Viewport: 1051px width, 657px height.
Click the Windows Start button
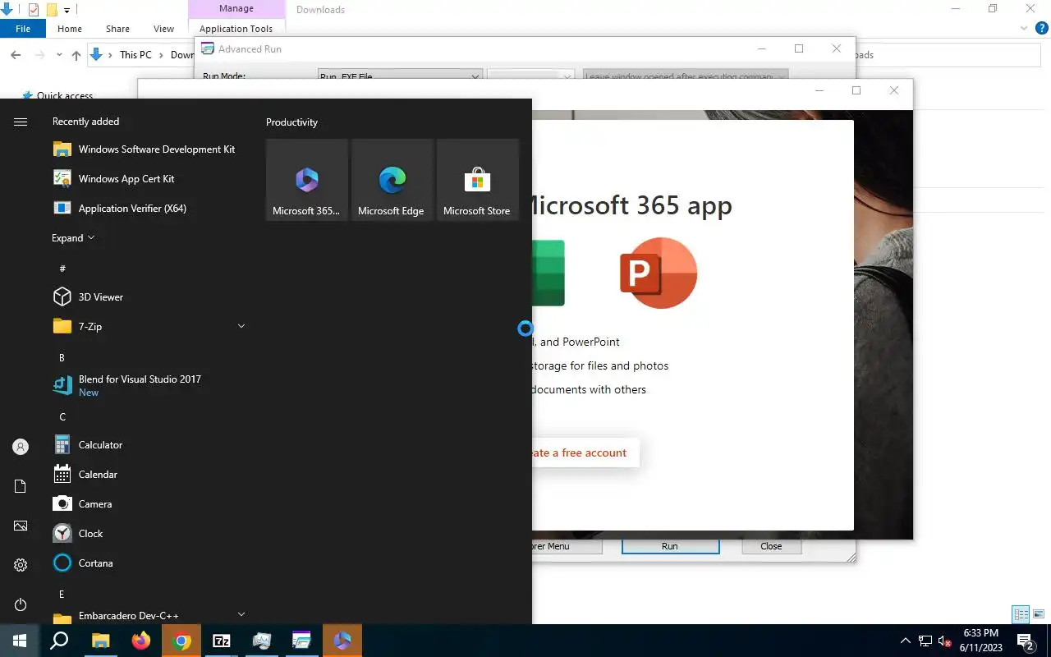pos(20,641)
